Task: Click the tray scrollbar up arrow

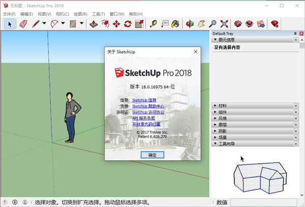Action: pos(302,40)
